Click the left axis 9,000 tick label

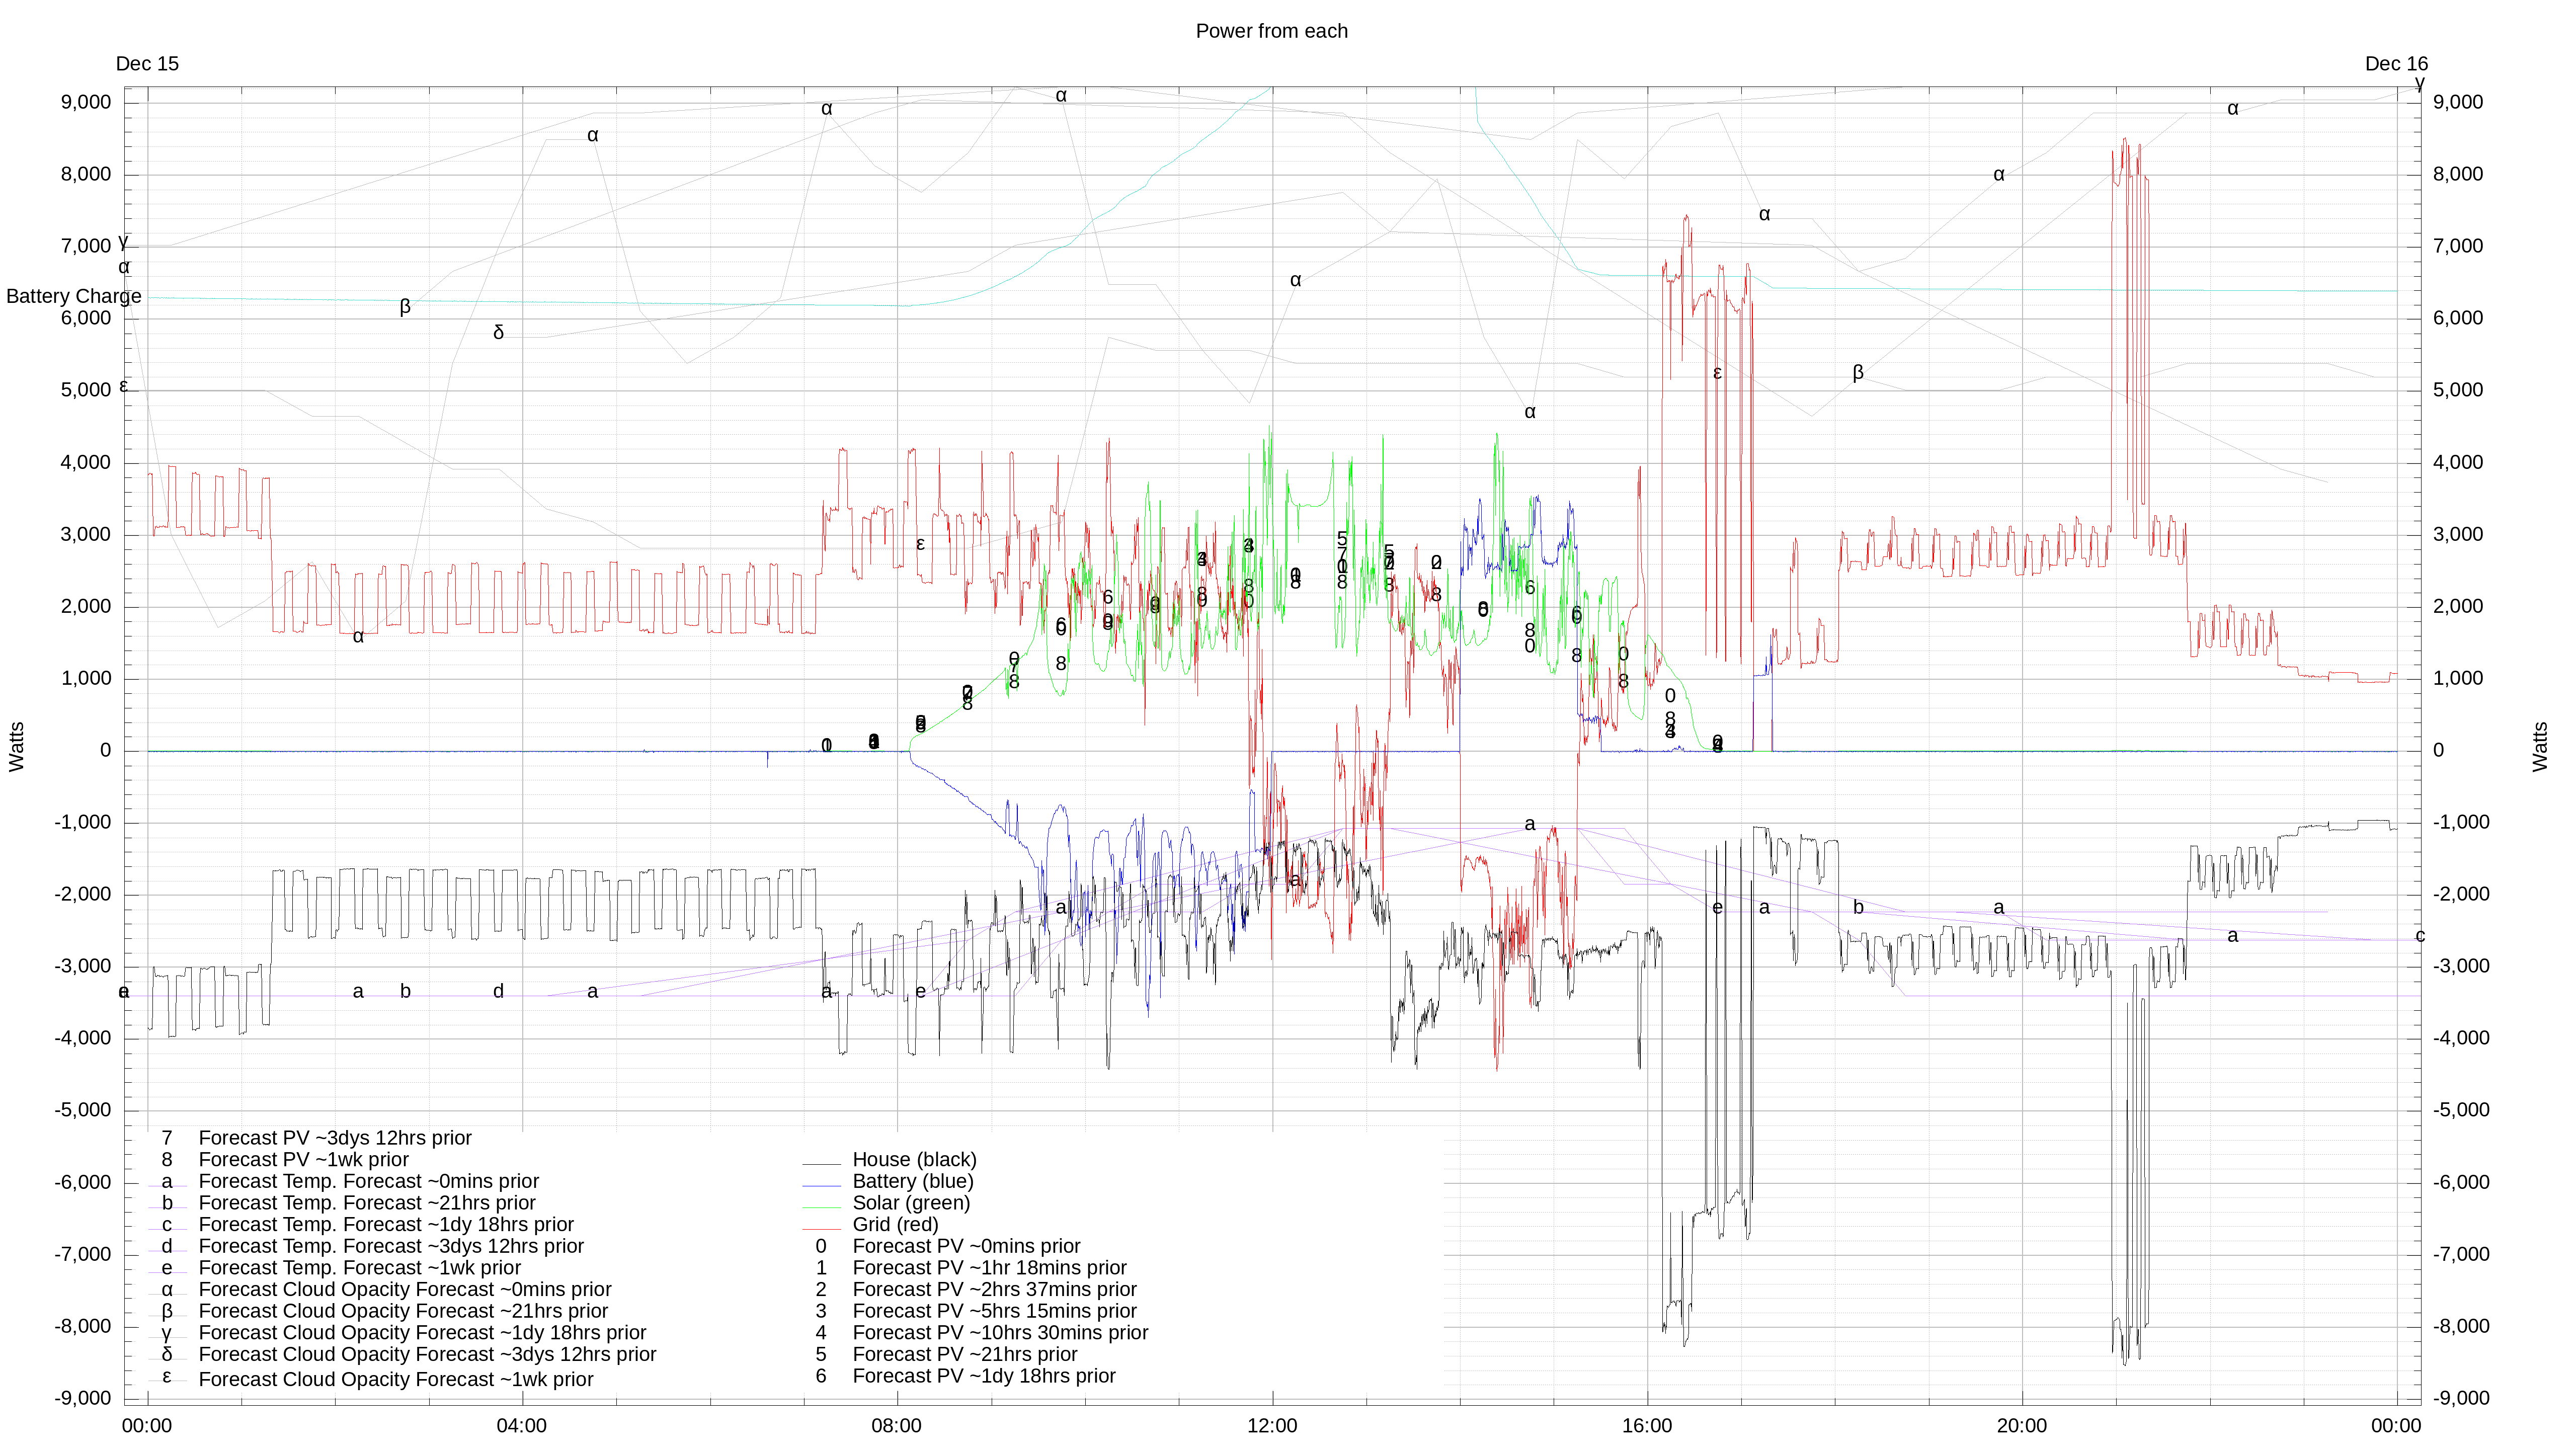(86, 102)
